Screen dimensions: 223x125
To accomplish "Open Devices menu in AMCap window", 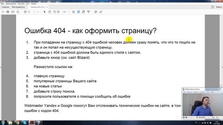I will (189, 92).
